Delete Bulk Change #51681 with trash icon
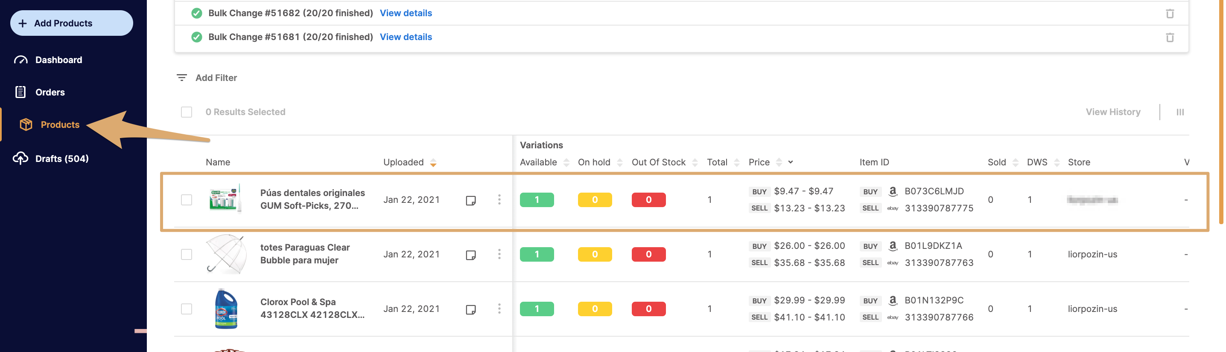The image size is (1226, 352). 1169,37
